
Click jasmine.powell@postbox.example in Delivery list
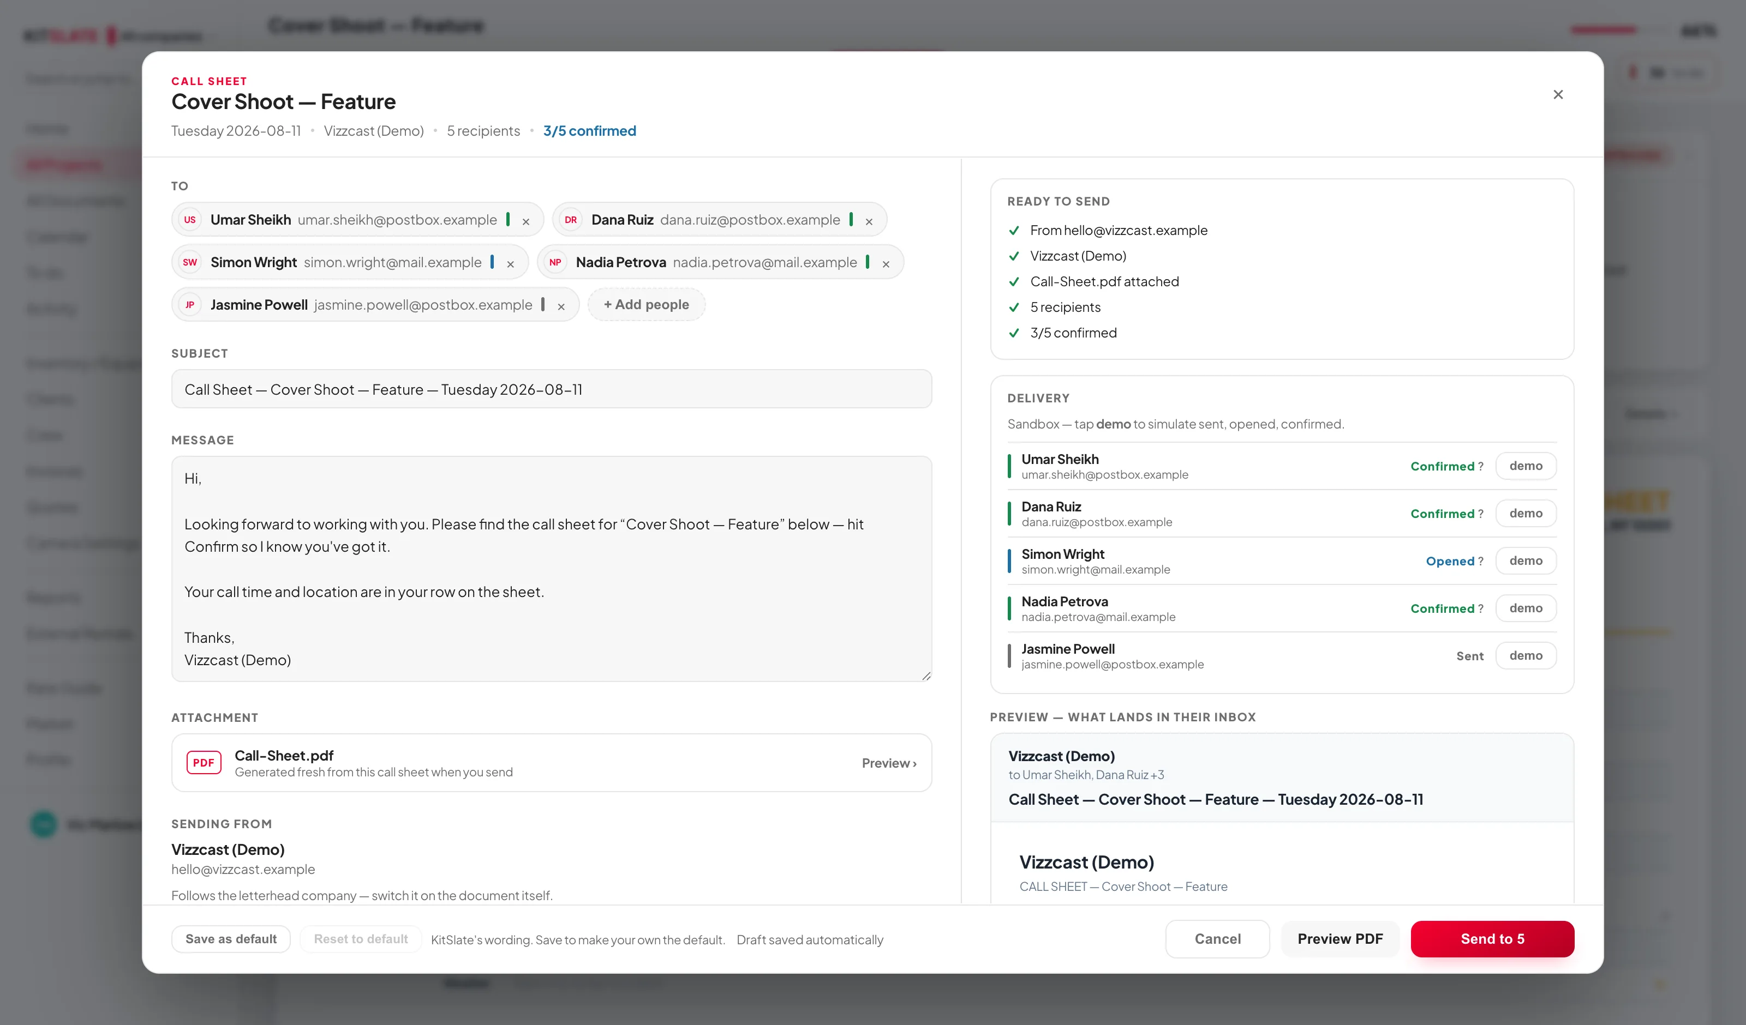[x=1113, y=665]
